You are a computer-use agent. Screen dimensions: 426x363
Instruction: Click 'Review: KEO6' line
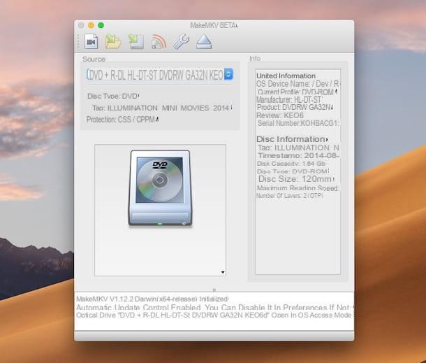tap(280, 115)
